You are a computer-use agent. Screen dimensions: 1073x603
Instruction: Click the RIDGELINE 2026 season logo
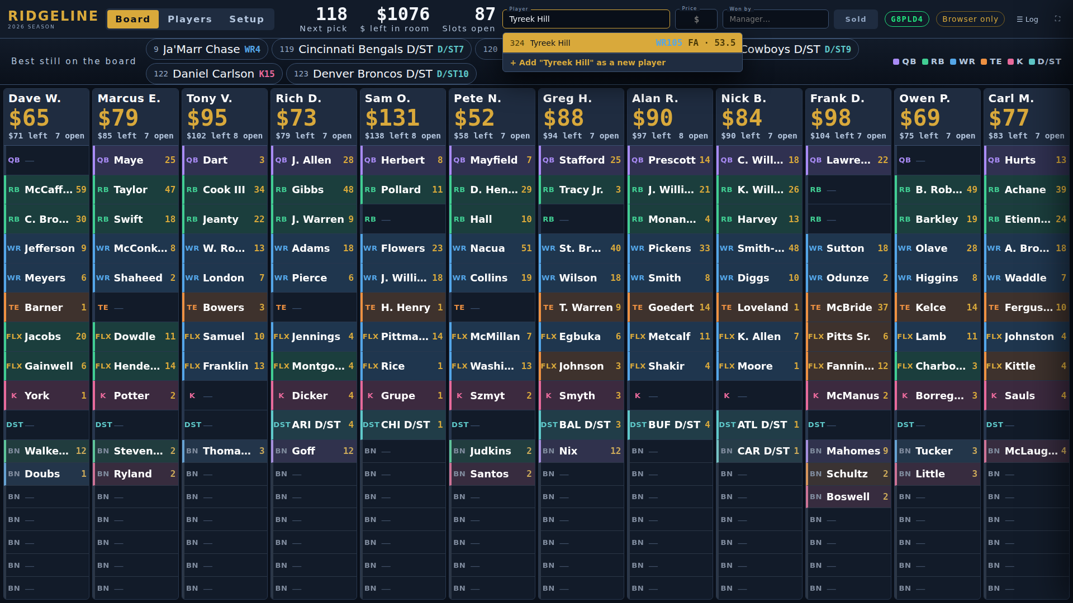point(53,19)
